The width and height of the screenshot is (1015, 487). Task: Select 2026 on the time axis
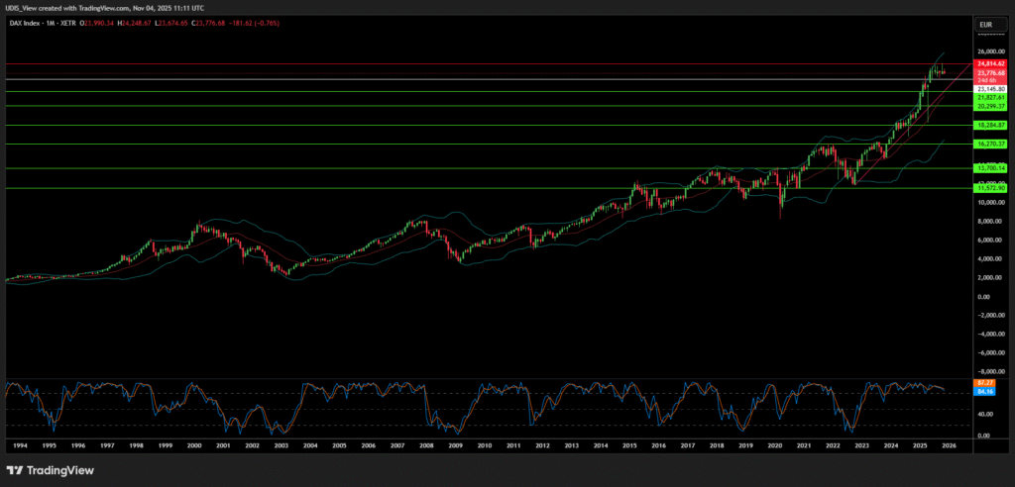pos(949,447)
